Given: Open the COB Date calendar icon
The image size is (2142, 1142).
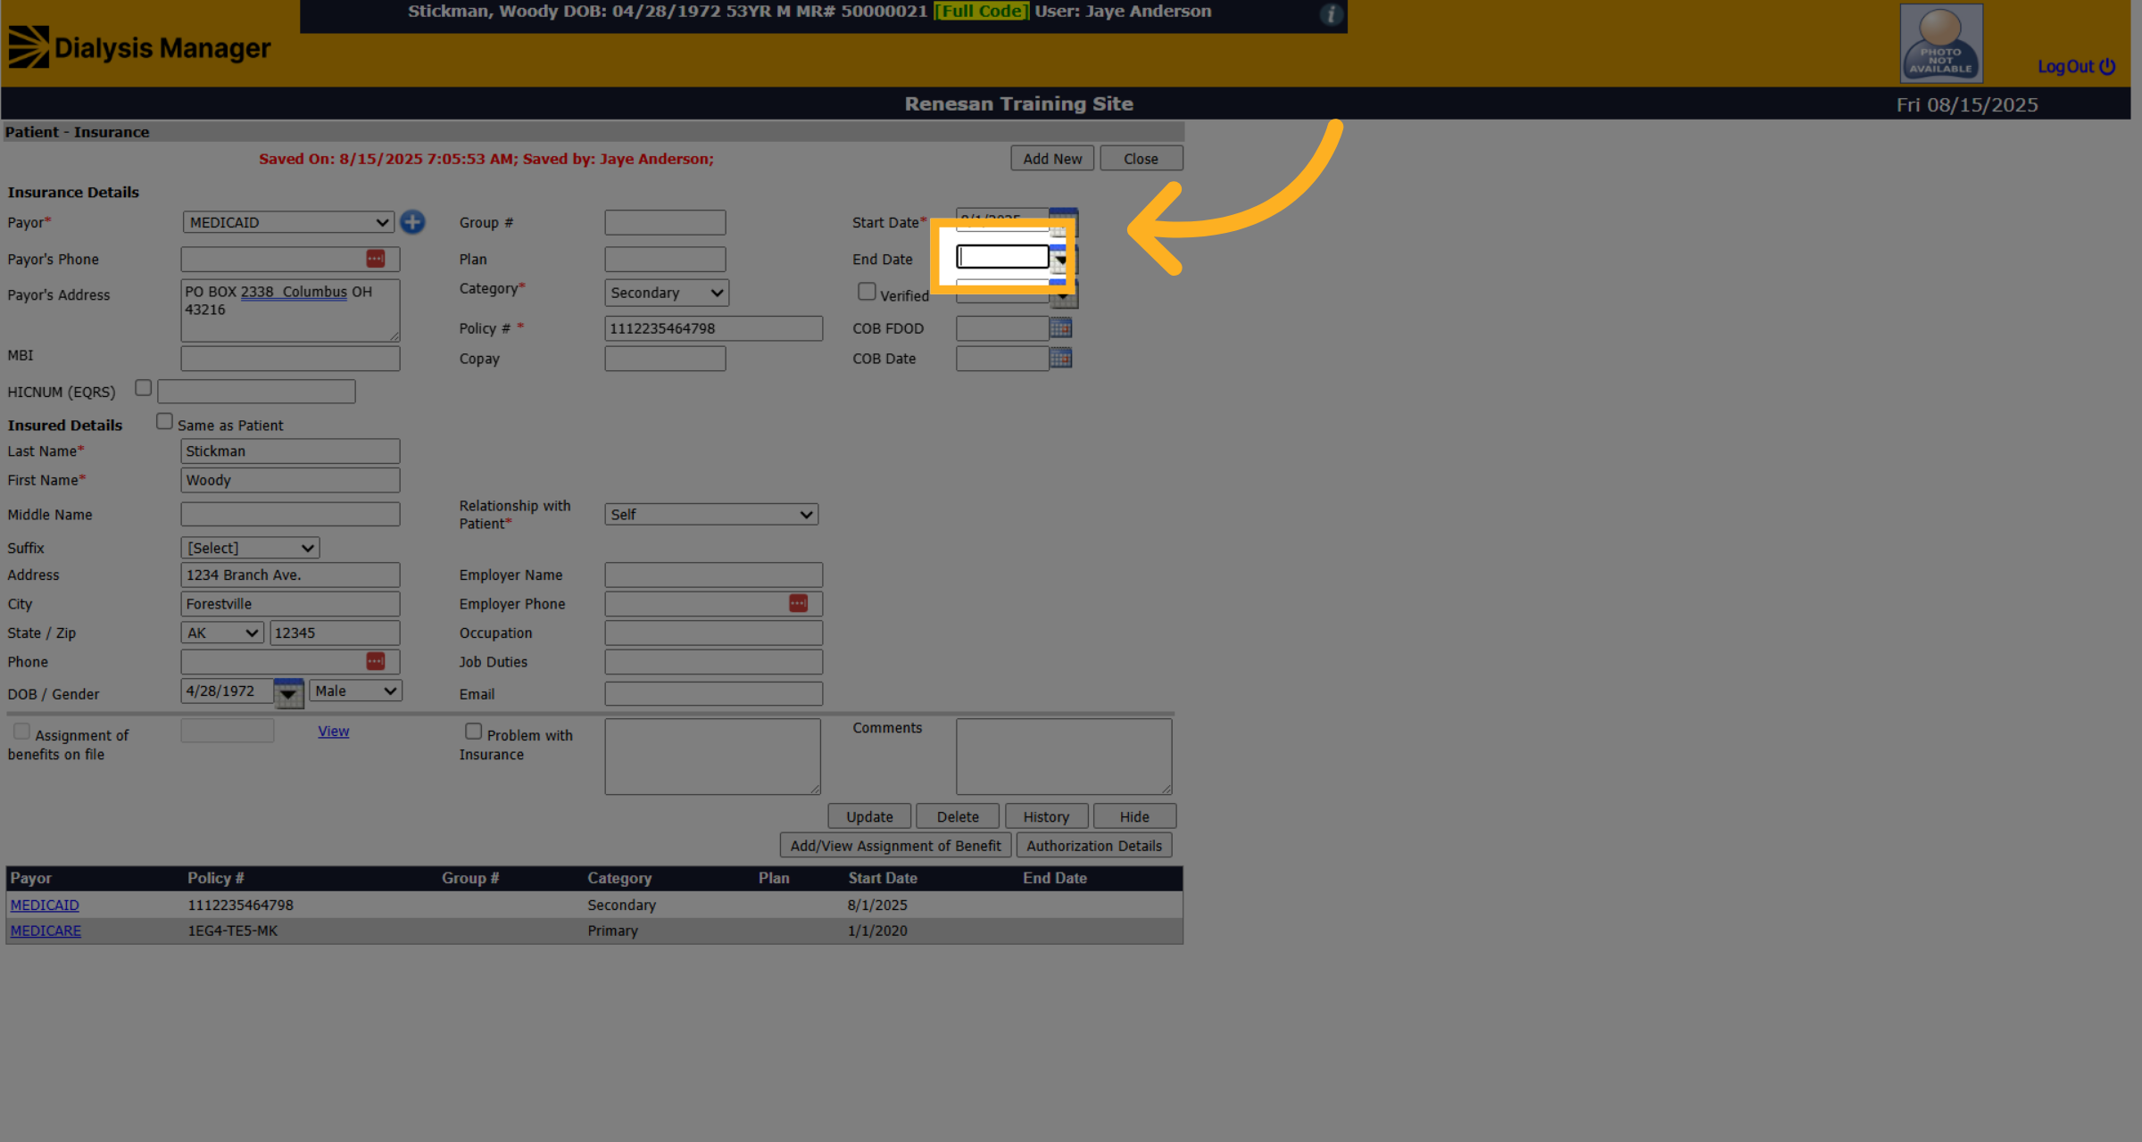Looking at the screenshot, I should pyautogui.click(x=1060, y=358).
